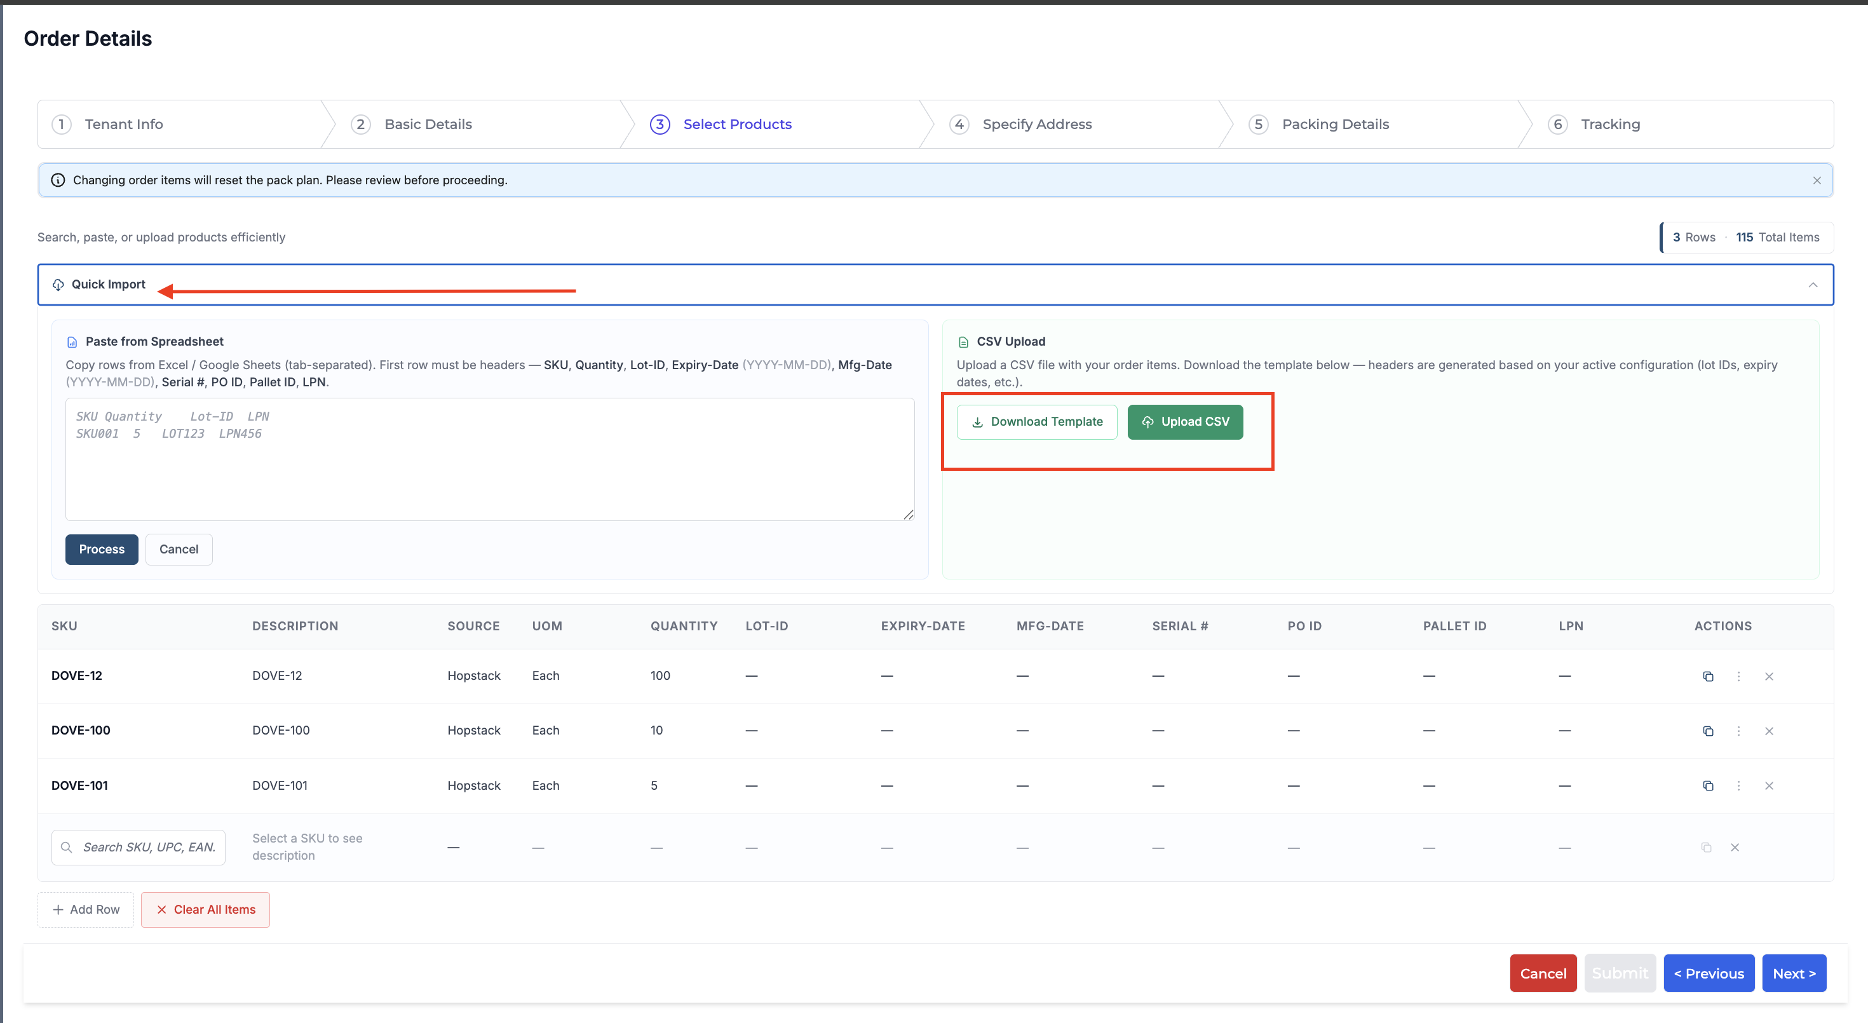Remove the DOVE-12 row
The width and height of the screenshot is (1868, 1023).
tap(1769, 675)
